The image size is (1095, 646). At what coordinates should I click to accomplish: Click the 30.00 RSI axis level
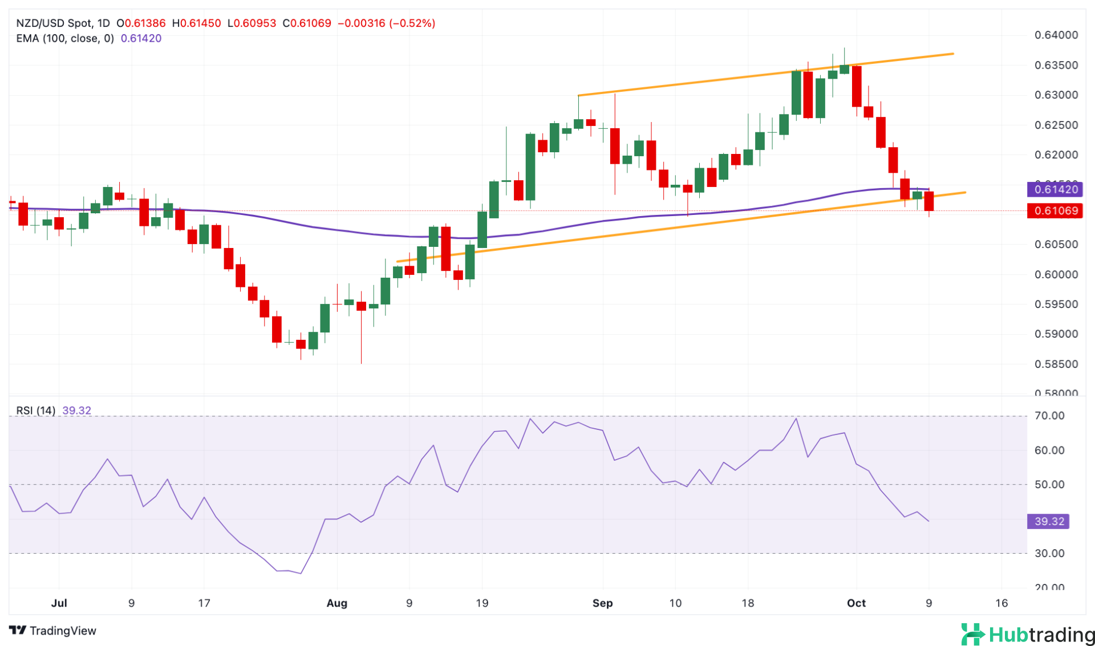point(1049,553)
